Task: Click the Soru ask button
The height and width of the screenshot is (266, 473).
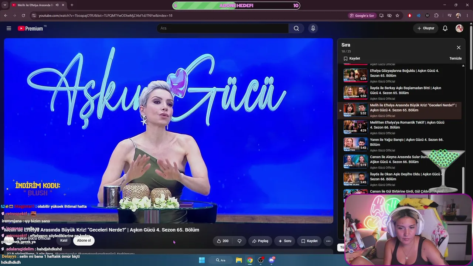Action: click(x=285, y=241)
